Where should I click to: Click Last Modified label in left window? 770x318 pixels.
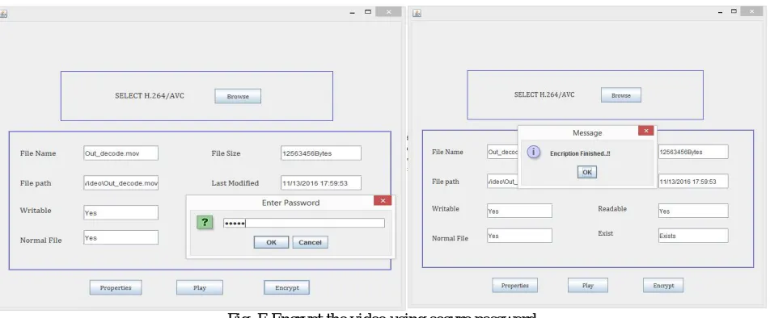point(235,182)
